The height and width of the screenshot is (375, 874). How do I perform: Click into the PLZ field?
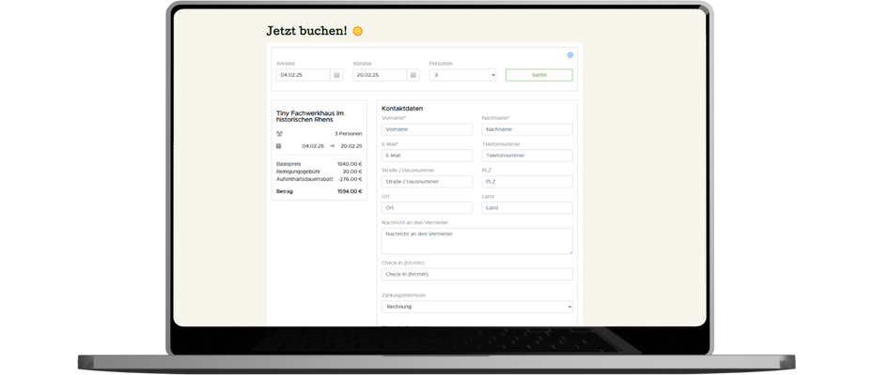click(x=527, y=181)
